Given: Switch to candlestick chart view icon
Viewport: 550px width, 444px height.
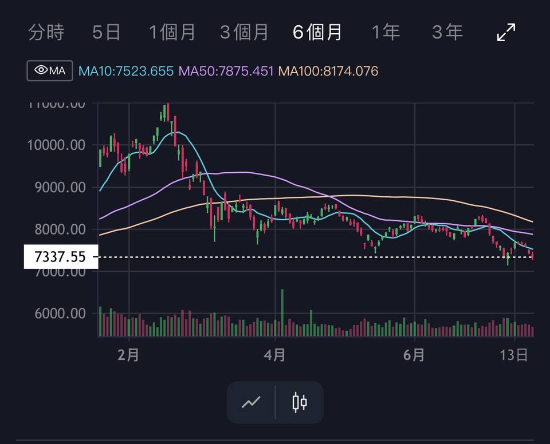Looking at the screenshot, I should click(300, 402).
